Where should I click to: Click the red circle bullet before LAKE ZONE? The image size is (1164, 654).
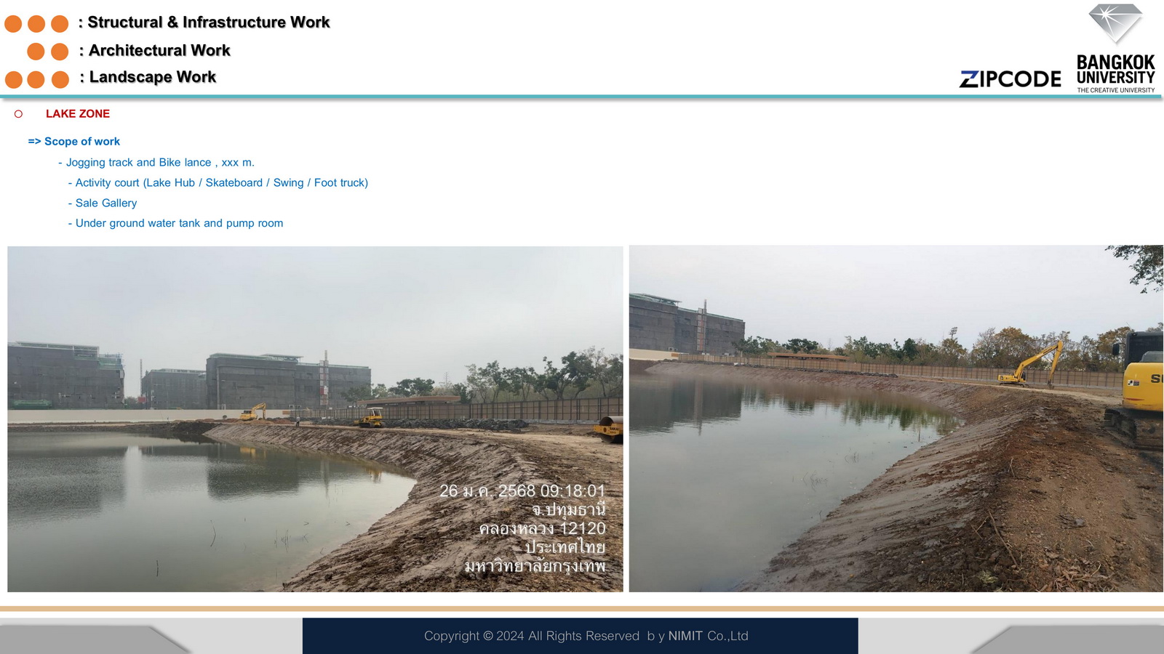tap(18, 114)
